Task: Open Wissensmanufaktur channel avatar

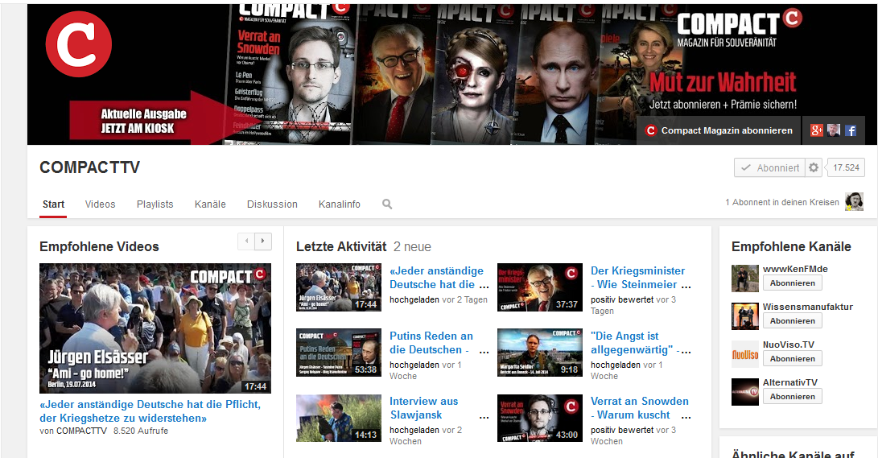Action: (x=744, y=316)
